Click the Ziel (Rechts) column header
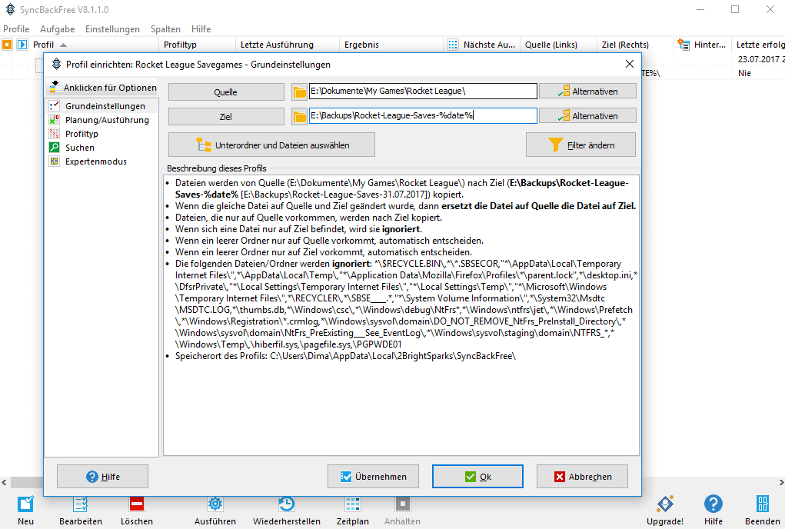The width and height of the screenshot is (785, 529). (x=635, y=45)
